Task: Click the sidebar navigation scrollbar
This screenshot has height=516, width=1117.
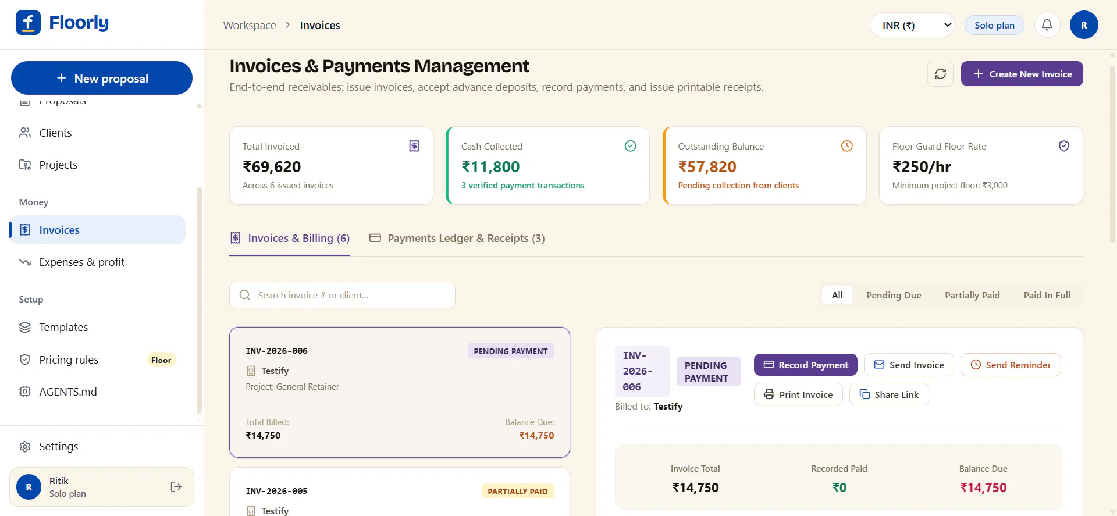Action: (x=199, y=300)
